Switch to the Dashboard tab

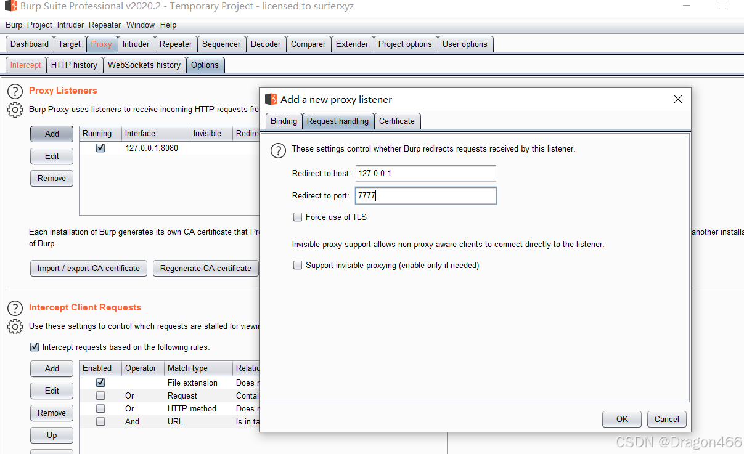pos(30,44)
